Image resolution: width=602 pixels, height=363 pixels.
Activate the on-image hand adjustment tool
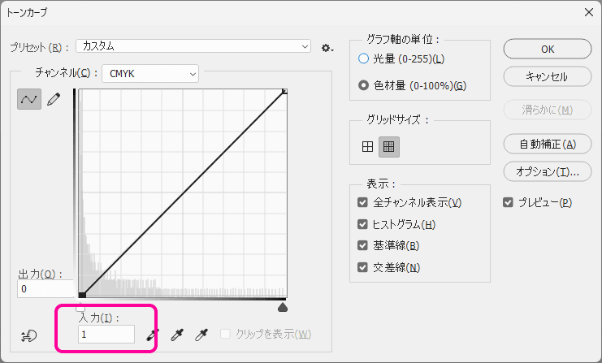click(x=28, y=335)
